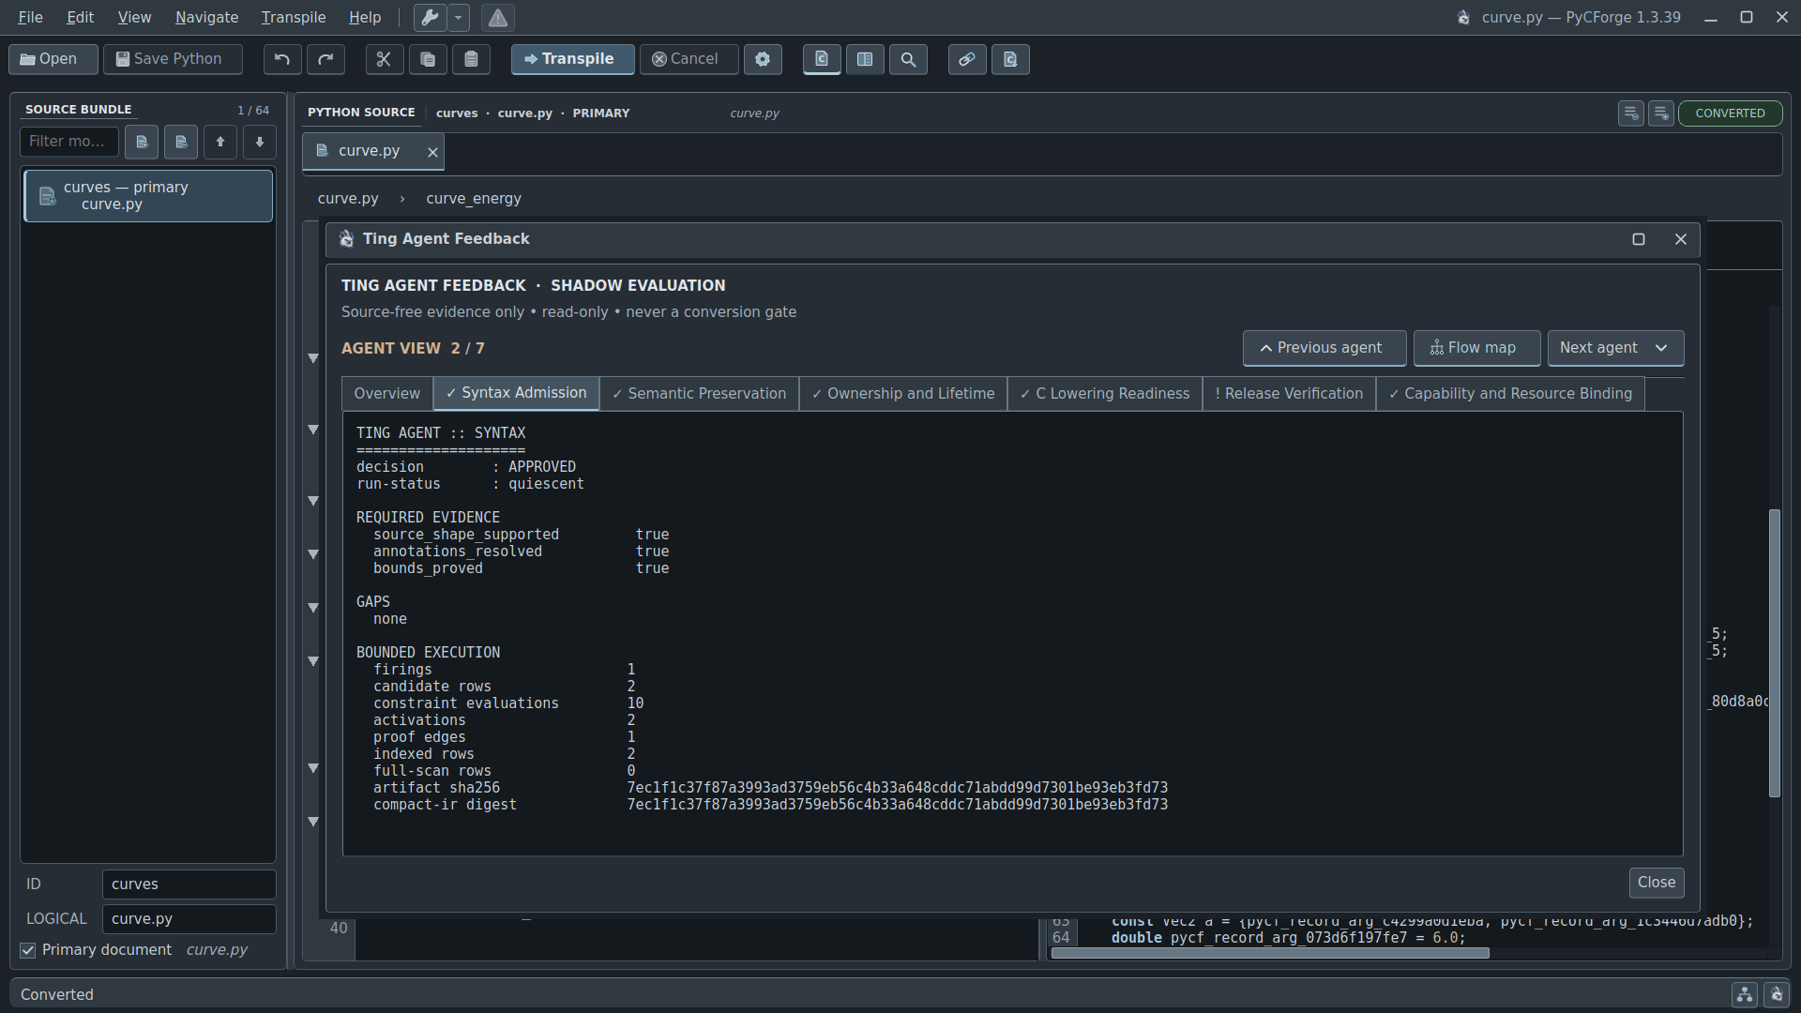The height and width of the screenshot is (1013, 1801).
Task: Click the Copy icon in the toolbar
Action: click(x=428, y=59)
